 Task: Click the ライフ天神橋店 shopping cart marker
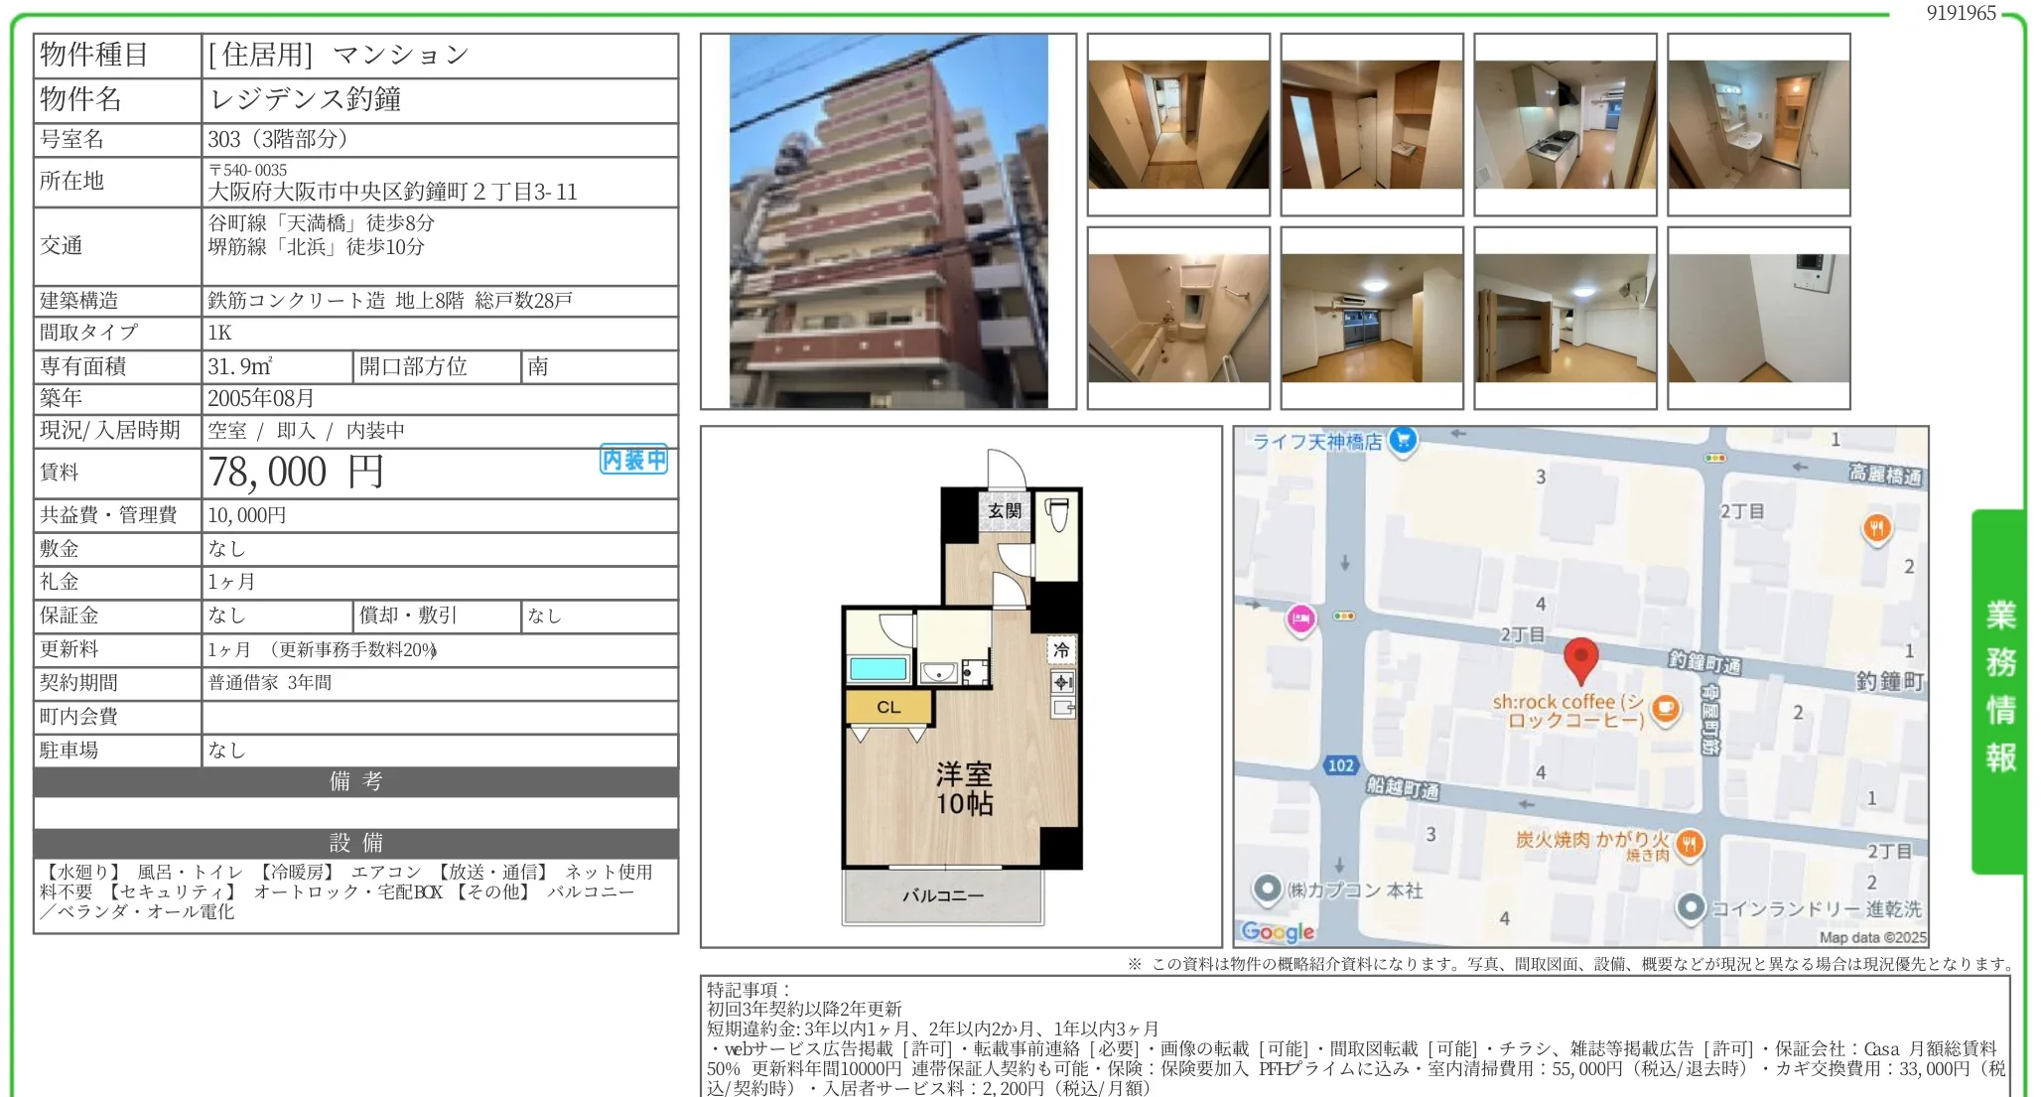(x=1403, y=440)
